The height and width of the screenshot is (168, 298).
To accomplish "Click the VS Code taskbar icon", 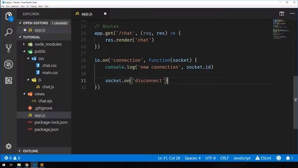I will (x=34, y=165).
